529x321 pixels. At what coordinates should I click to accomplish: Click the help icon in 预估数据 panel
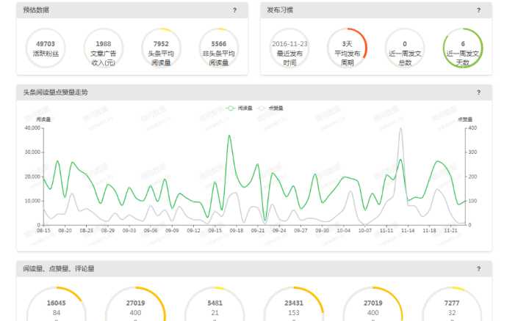point(234,10)
